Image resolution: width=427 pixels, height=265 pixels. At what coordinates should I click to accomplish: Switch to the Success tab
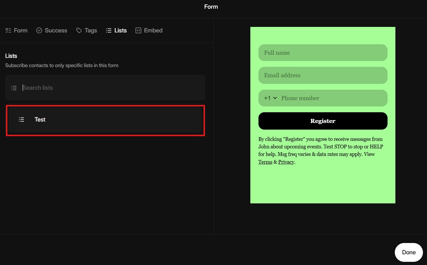56,30
